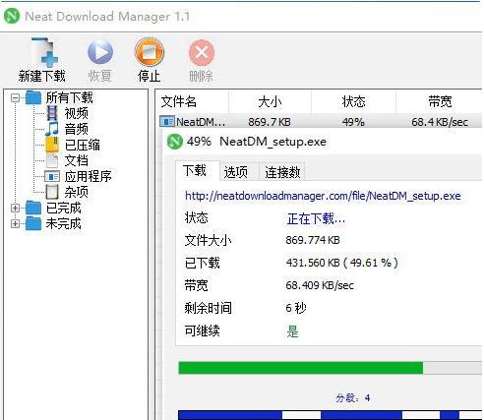Screen dimensions: 484x420
Task: Click the NeatDM_setup.exe dialog title text
Action: (273, 142)
